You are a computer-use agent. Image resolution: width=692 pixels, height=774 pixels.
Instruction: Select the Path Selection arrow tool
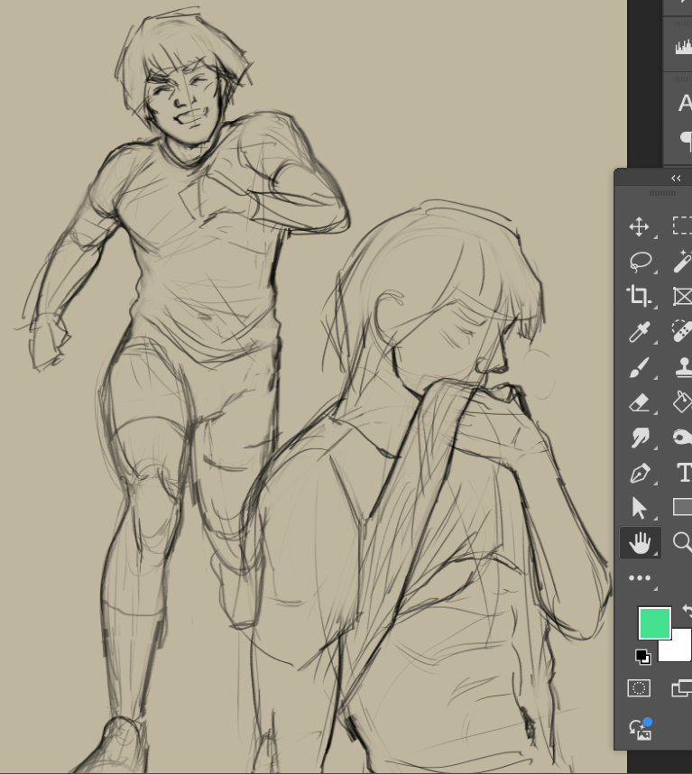pos(639,509)
